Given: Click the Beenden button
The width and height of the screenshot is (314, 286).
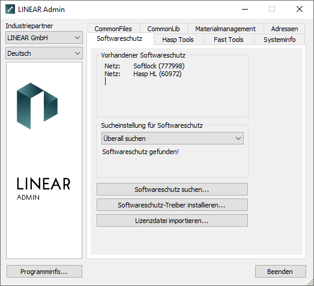Looking at the screenshot, I should point(280,272).
